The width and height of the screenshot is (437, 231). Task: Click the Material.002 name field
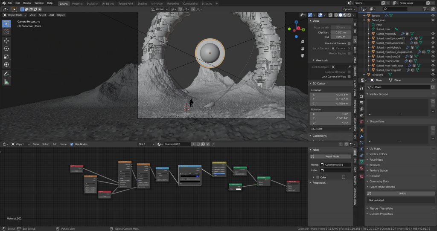[177, 144]
